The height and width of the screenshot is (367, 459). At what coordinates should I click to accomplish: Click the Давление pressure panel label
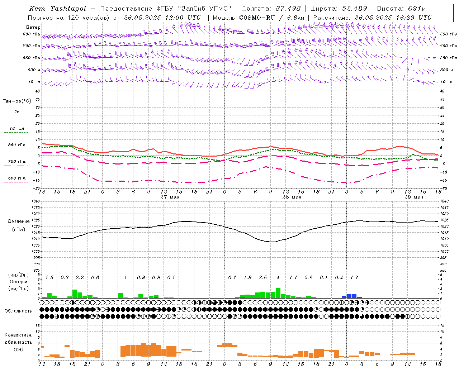coord(19,221)
